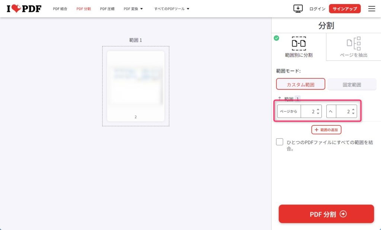Screen dimensions: 381x230
Task: Open the PDF 圧縮 menu item
Action: pos(107,9)
